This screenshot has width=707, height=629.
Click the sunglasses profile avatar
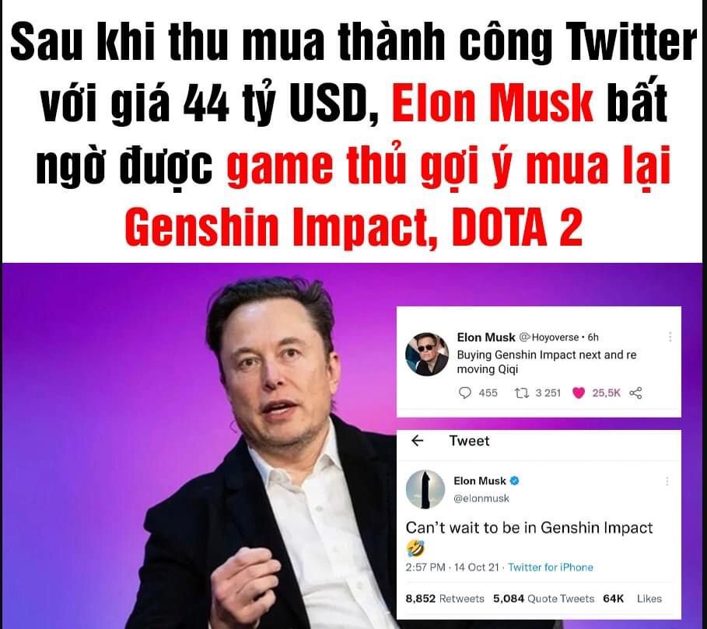point(428,354)
